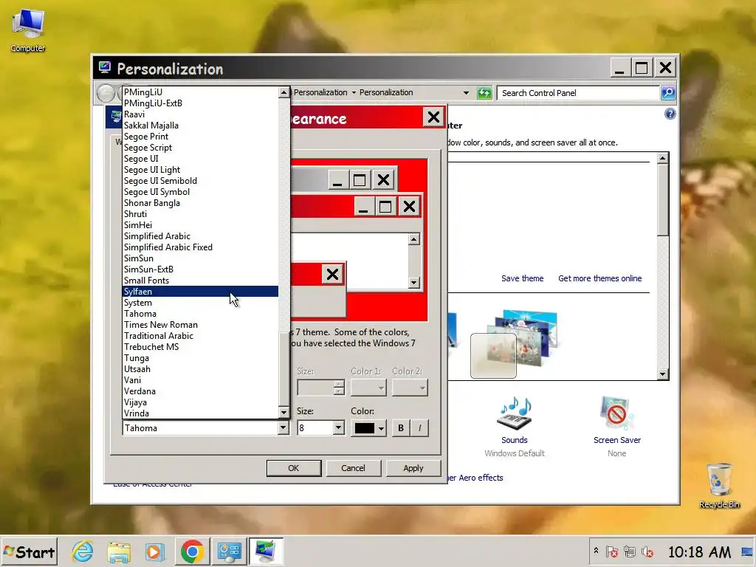Open the muted volume tray icon
The width and height of the screenshot is (756, 567).
pyautogui.click(x=647, y=551)
